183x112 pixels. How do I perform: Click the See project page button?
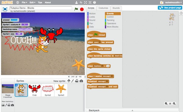[x=170, y=8]
